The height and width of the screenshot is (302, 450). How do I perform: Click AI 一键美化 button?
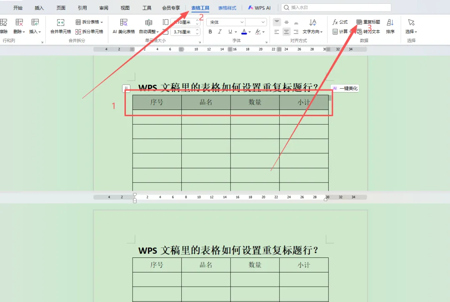[345, 88]
